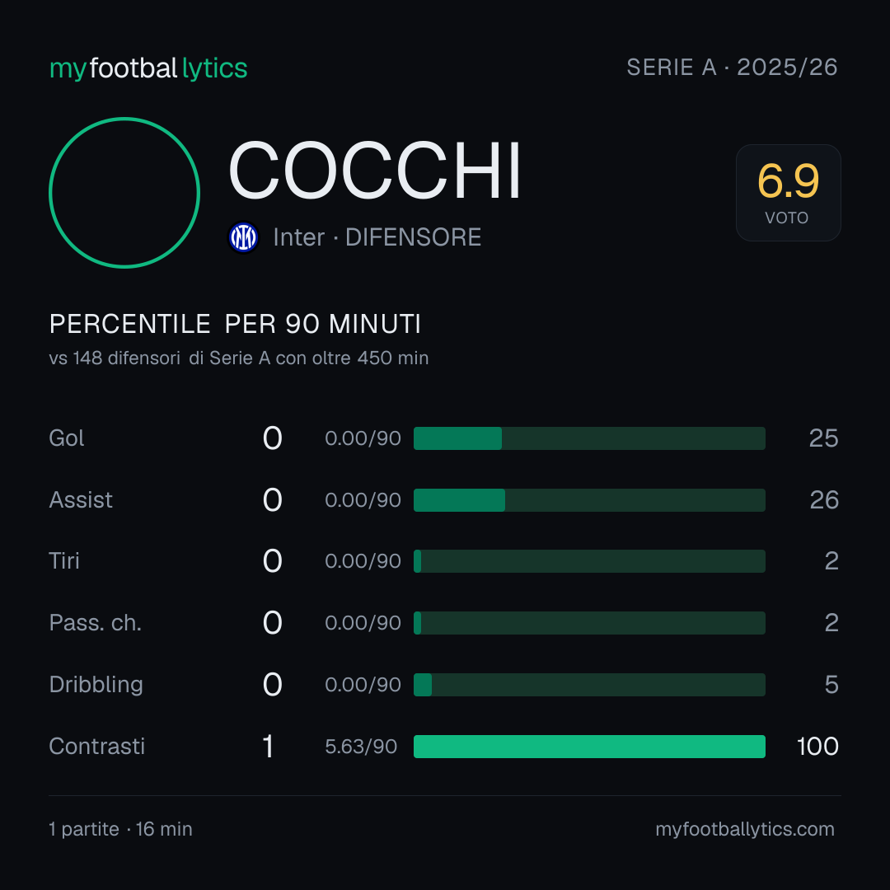This screenshot has height=890, width=890.
Task: Click the Assist percentile bar
Action: (589, 500)
